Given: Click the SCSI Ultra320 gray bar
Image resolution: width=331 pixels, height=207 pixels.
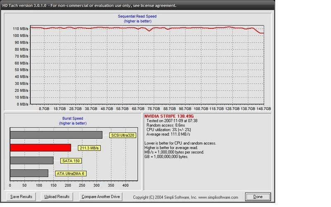Looking at the screenshot, I should tap(56, 135).
